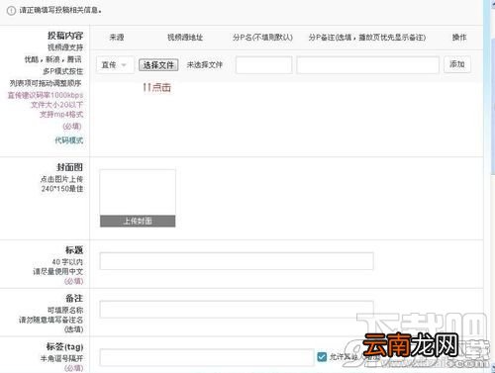Focus the 备注 remark input field
This screenshot has height=373, width=495.
(237, 309)
